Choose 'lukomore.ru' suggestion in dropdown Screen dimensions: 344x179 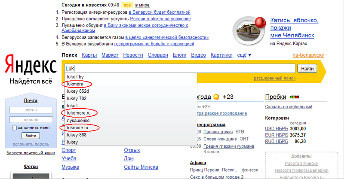tap(79, 113)
